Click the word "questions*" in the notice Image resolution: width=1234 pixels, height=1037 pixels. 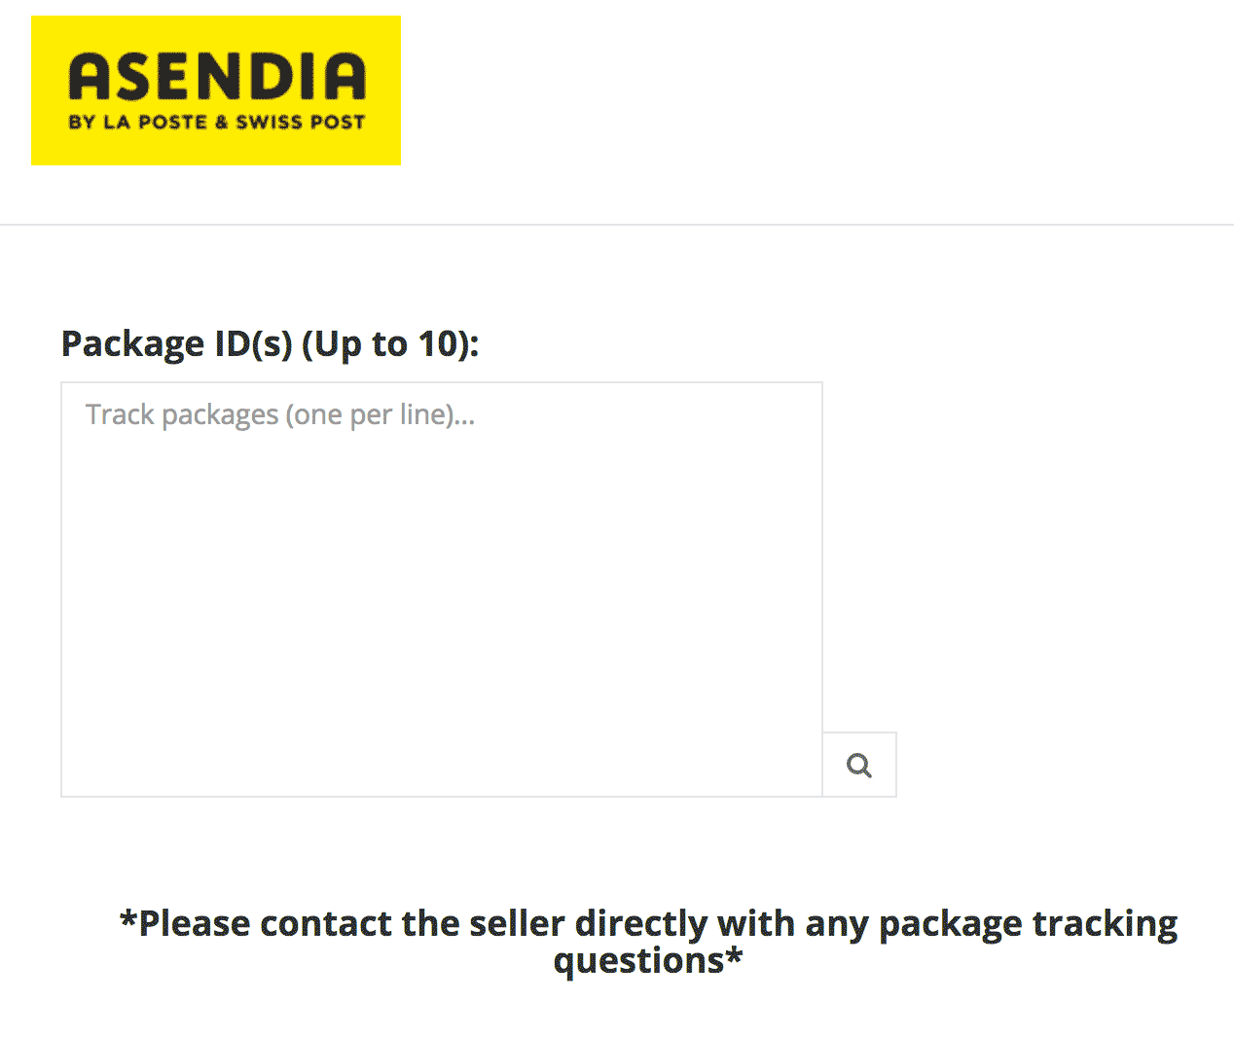click(x=647, y=961)
